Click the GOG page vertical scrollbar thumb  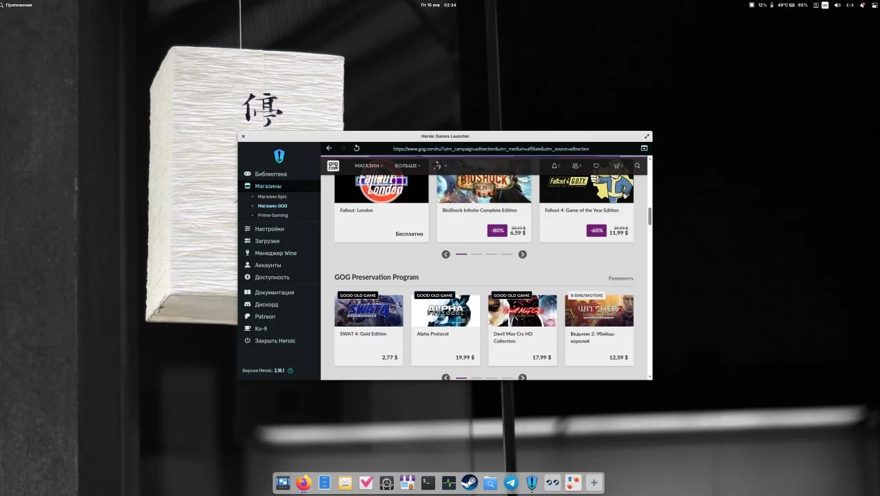[650, 215]
